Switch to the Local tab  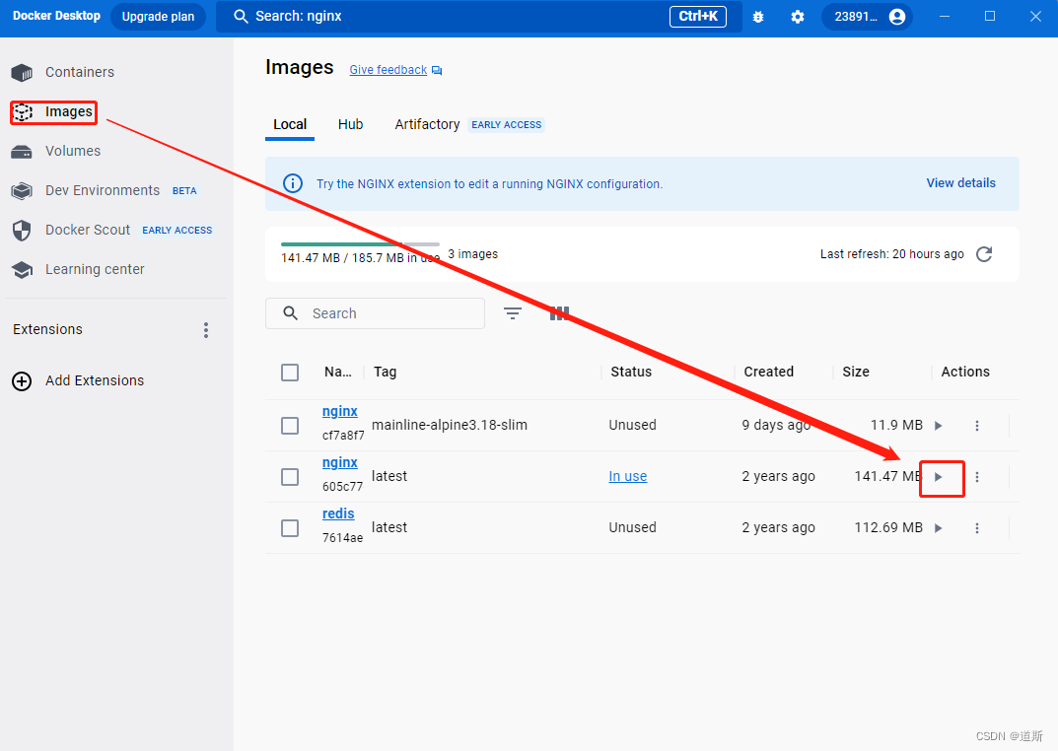point(290,125)
